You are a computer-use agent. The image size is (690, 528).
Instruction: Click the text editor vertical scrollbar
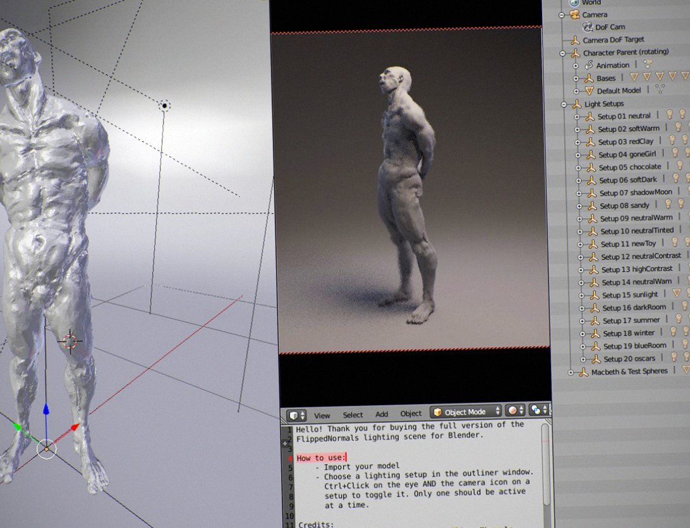pos(546,465)
